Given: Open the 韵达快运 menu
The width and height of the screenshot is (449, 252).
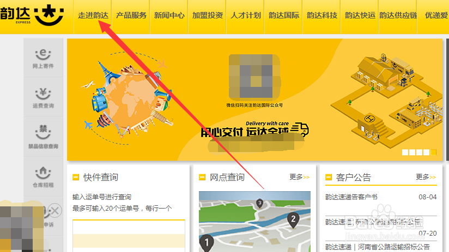Looking at the screenshot, I should tap(360, 15).
